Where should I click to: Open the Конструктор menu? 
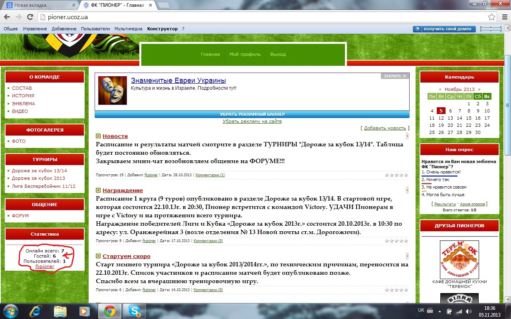point(162,29)
